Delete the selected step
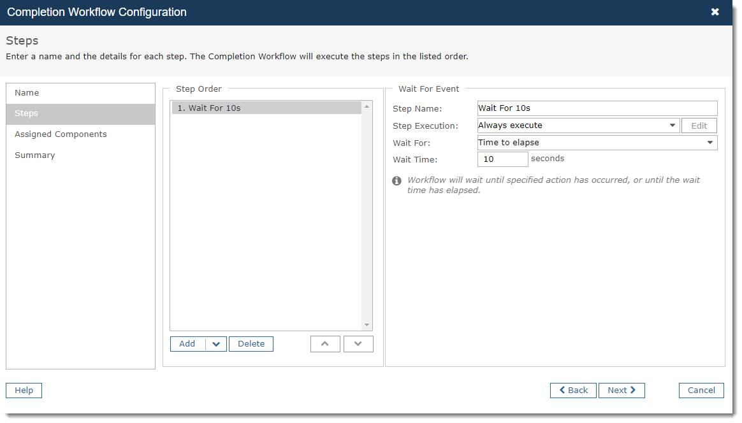Image resolution: width=742 pixels, height=423 pixels. pyautogui.click(x=251, y=344)
